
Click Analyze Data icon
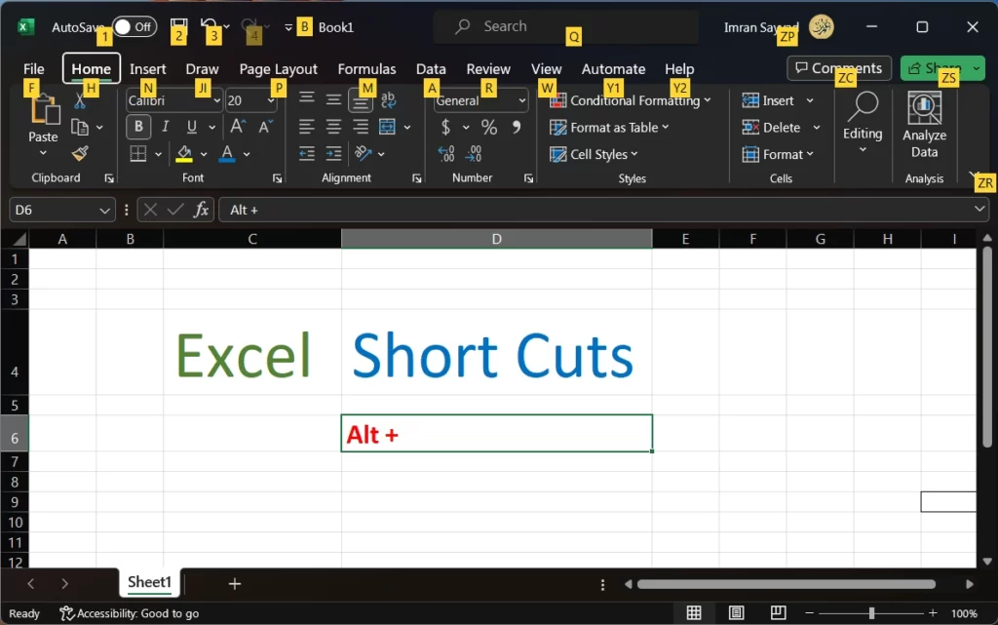pyautogui.click(x=924, y=108)
